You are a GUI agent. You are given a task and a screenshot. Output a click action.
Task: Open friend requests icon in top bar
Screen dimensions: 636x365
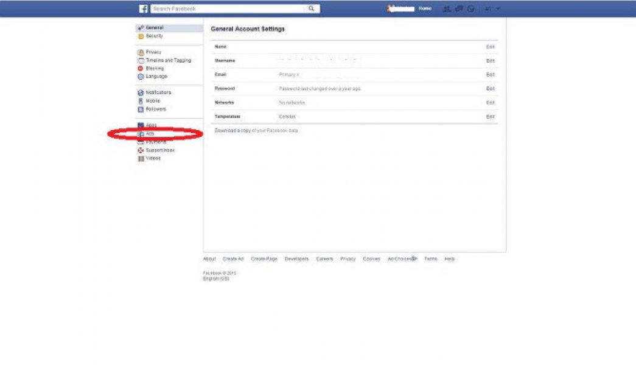[447, 9]
